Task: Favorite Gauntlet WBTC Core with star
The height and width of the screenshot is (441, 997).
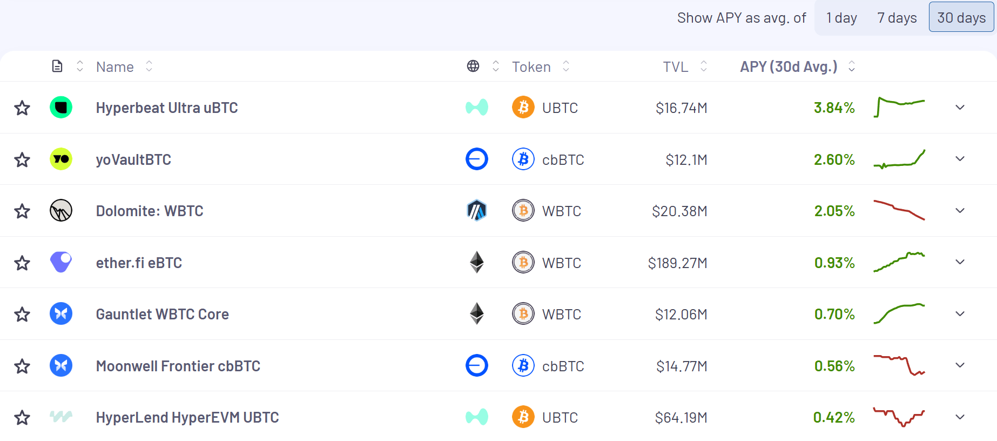Action: [22, 314]
